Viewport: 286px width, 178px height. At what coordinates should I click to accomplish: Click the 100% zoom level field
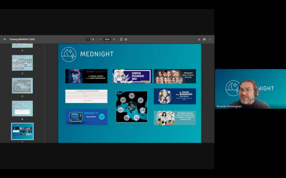[107, 39]
